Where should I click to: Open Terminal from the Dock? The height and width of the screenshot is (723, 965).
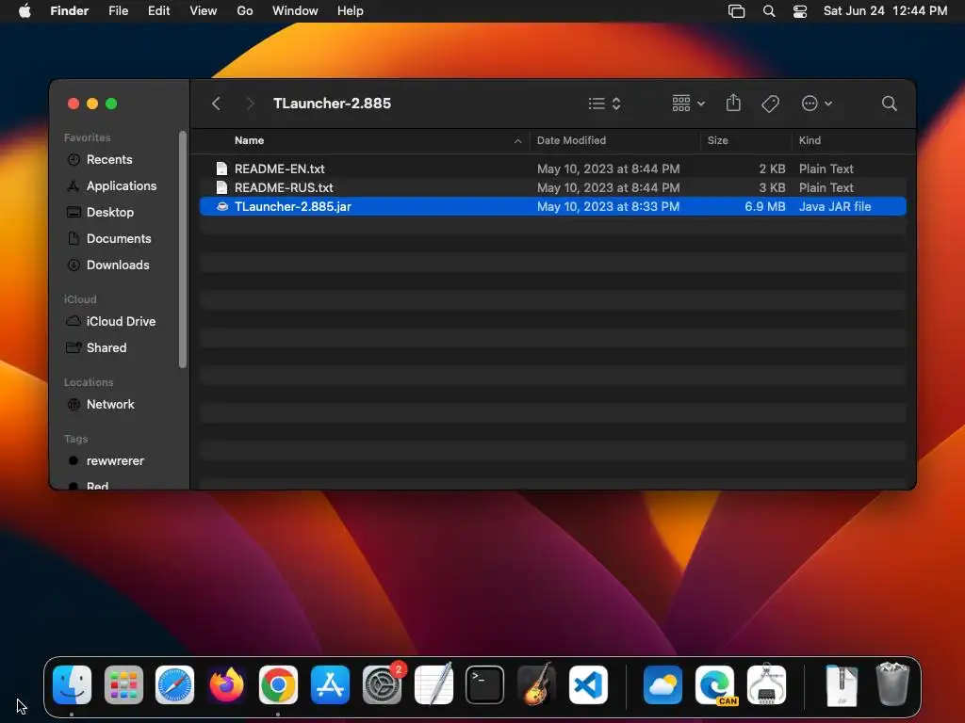(484, 685)
